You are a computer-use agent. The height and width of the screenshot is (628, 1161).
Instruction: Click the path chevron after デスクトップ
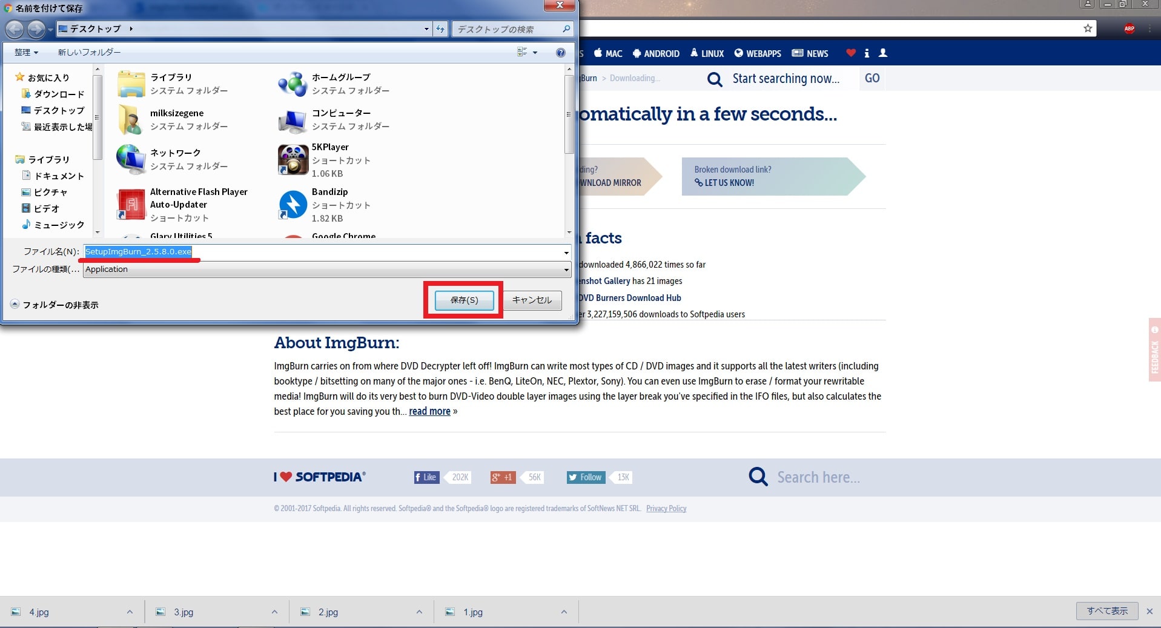[x=131, y=28]
